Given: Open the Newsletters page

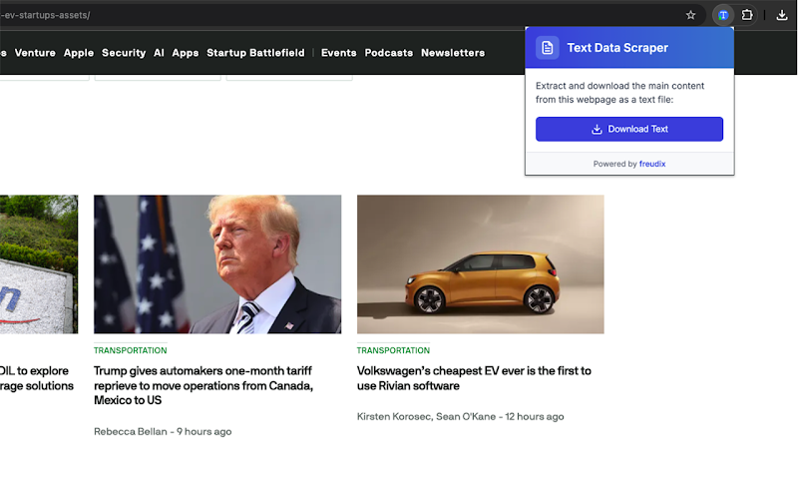Looking at the screenshot, I should pos(453,53).
